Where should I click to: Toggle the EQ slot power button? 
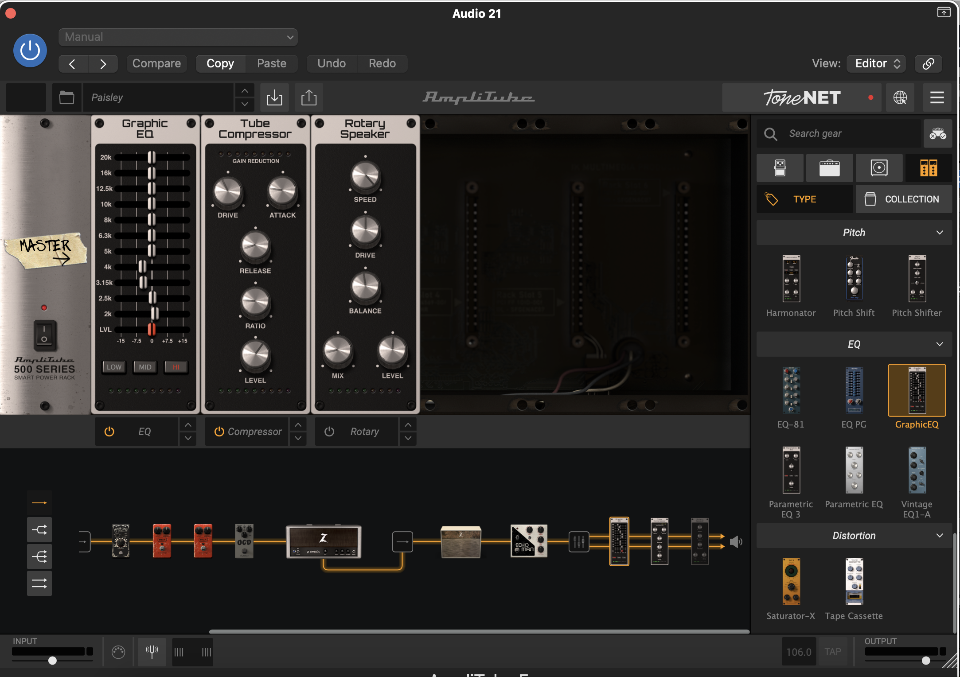[x=109, y=432]
